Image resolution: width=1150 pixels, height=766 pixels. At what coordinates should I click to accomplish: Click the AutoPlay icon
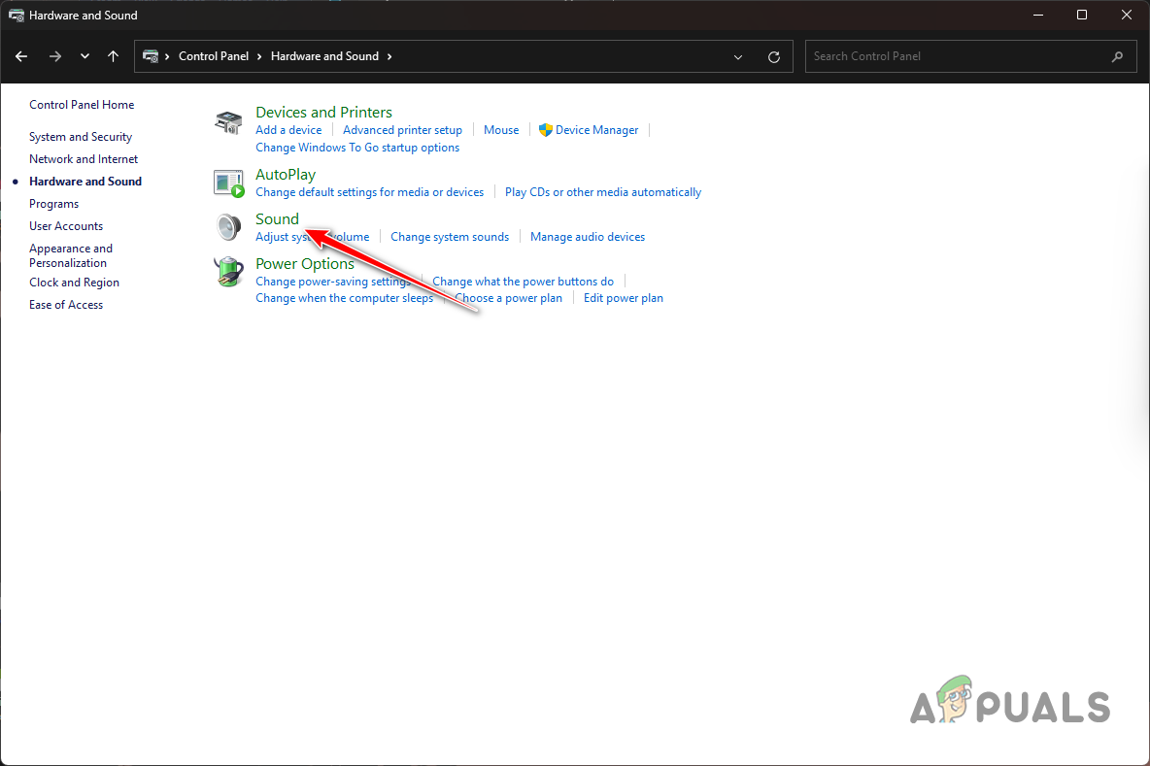click(228, 183)
